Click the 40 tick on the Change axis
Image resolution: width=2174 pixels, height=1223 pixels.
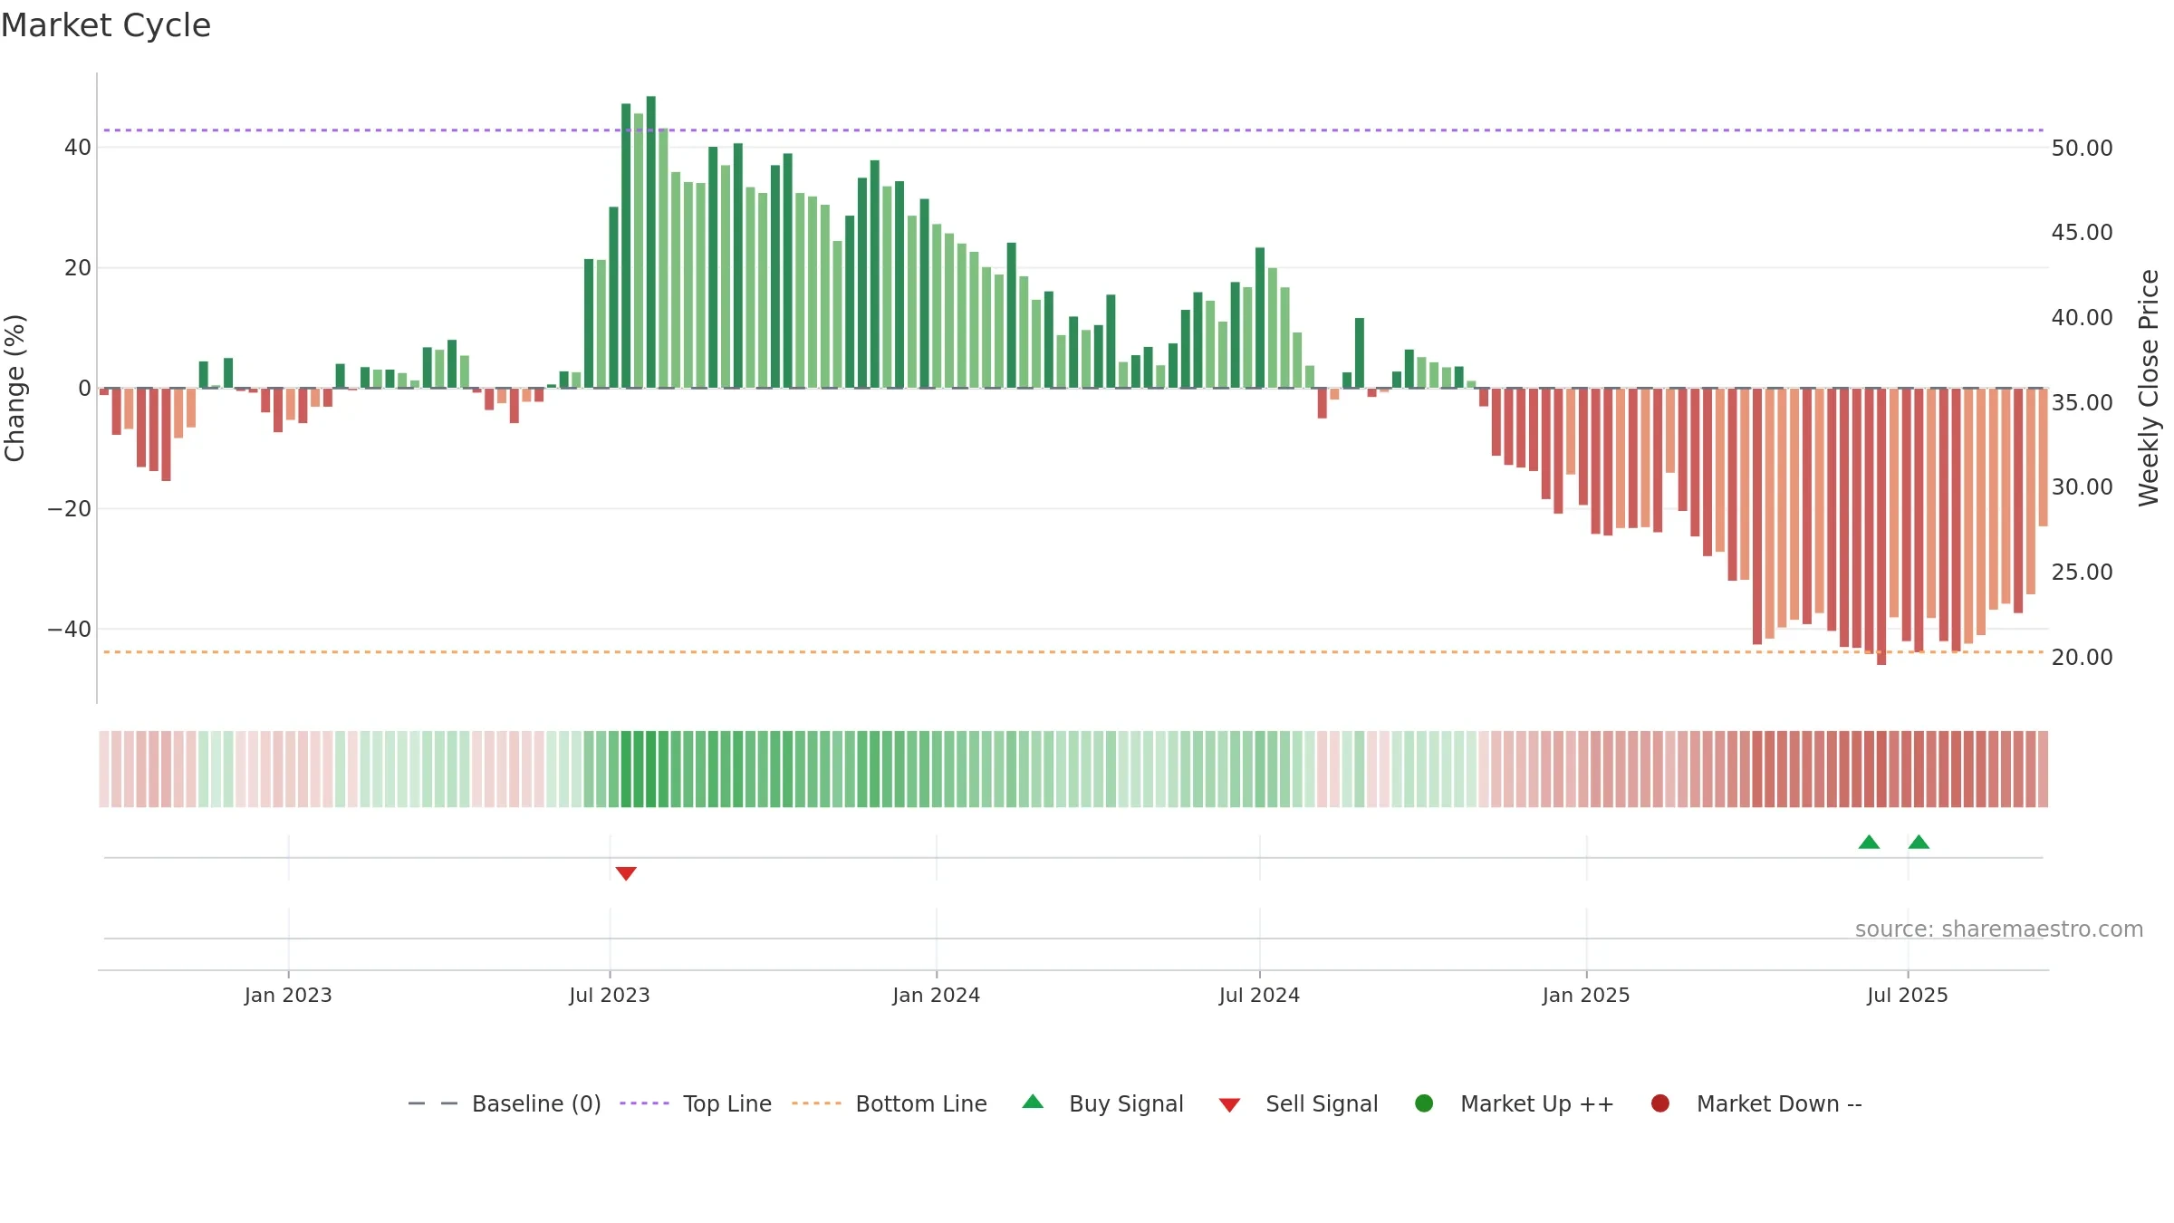click(x=78, y=147)
